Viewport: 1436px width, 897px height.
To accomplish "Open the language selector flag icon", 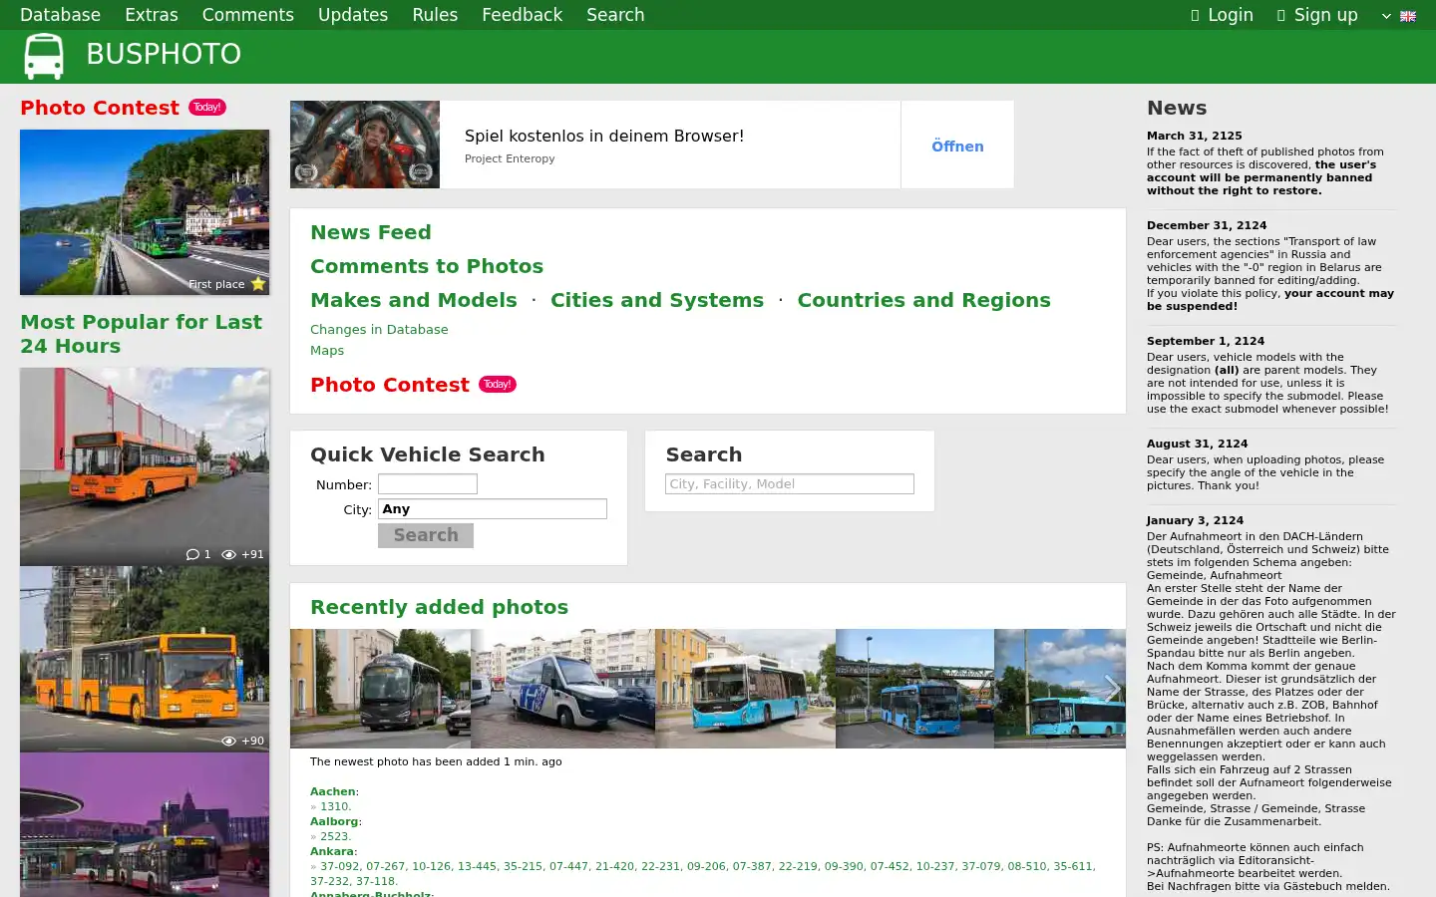I will [1408, 16].
